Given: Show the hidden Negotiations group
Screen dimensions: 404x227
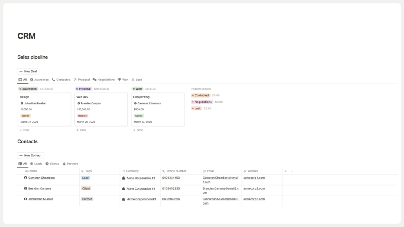Looking at the screenshot, I should point(202,102).
